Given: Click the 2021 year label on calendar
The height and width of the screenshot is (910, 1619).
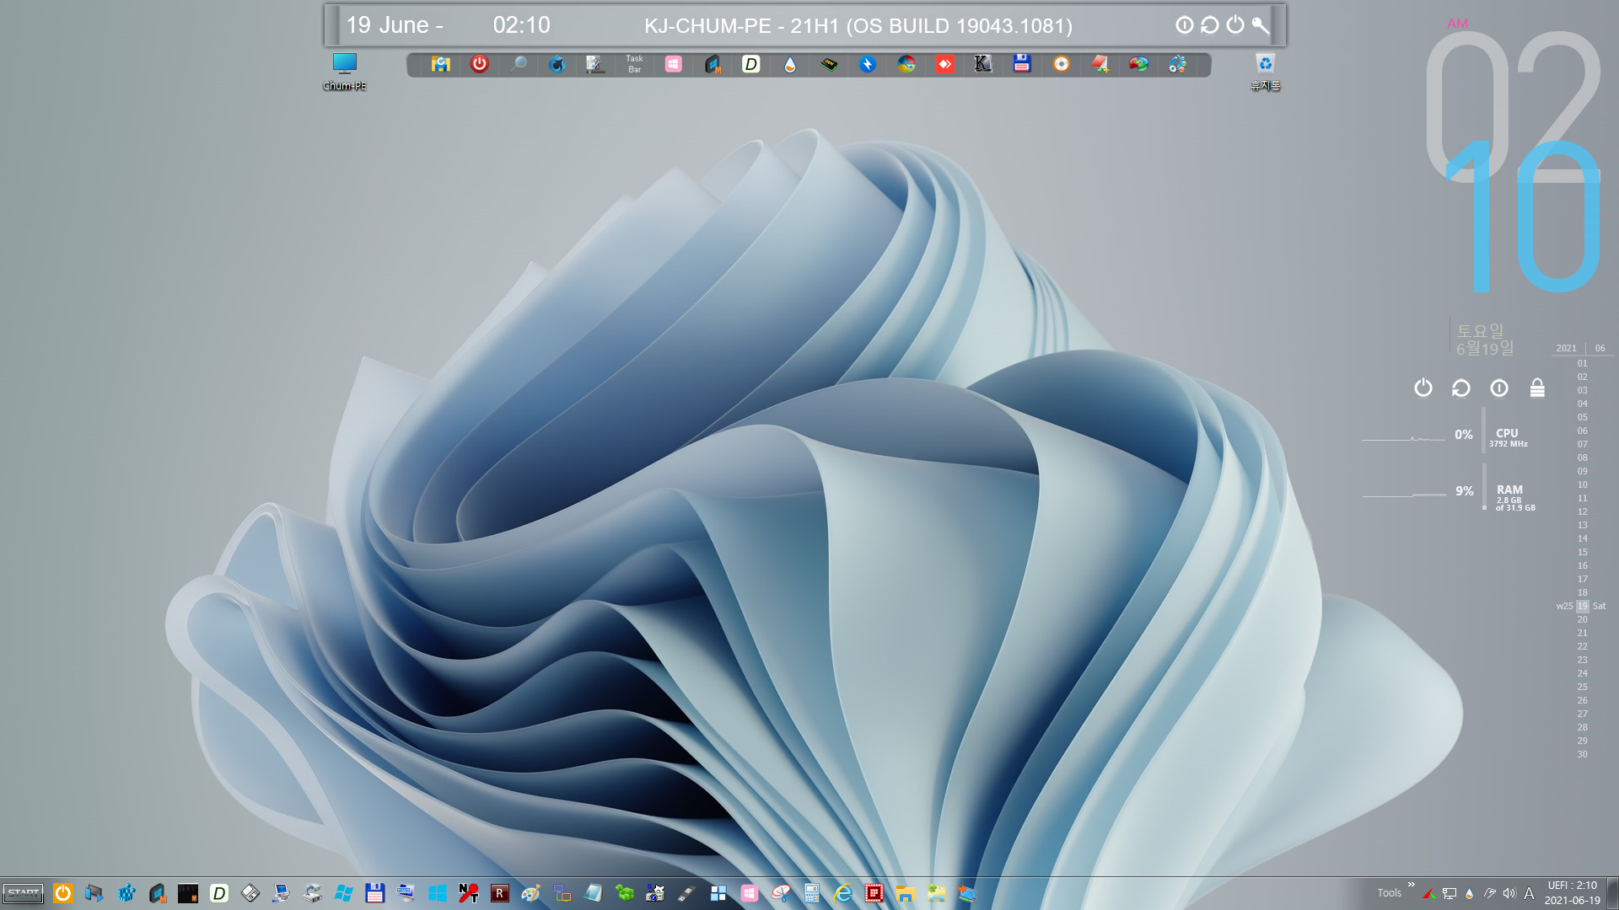Looking at the screenshot, I should [1566, 348].
